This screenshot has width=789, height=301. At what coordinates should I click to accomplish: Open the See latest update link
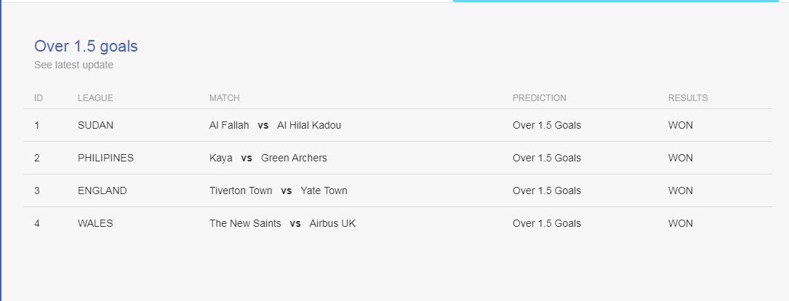coord(73,65)
